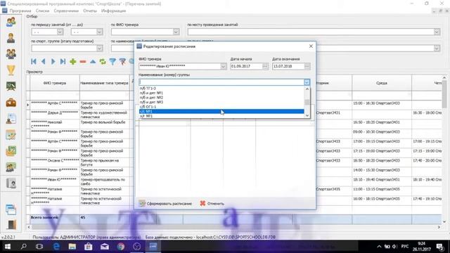
Task: Close the schedule editing dialog
Action: click(311, 46)
